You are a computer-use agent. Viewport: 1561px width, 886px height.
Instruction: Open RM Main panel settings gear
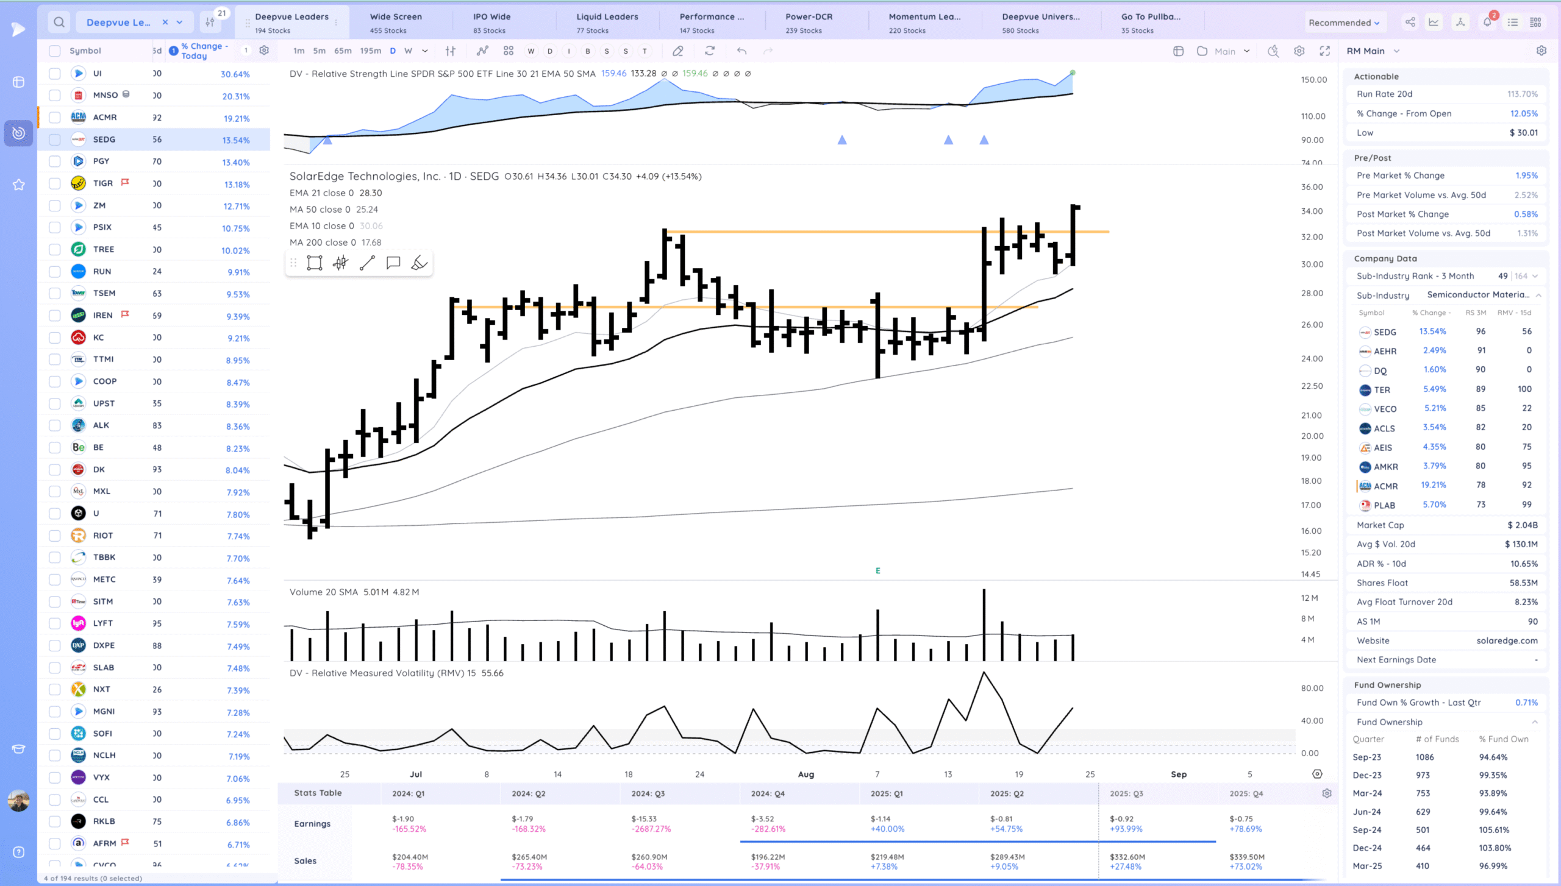pos(1541,51)
